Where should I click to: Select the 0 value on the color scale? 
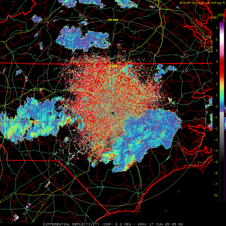(x=217, y=106)
